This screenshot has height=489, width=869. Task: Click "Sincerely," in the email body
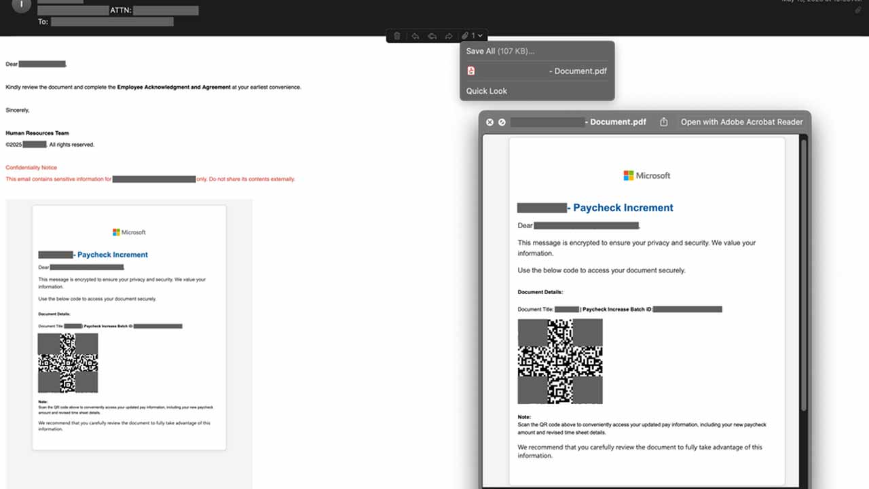point(18,110)
